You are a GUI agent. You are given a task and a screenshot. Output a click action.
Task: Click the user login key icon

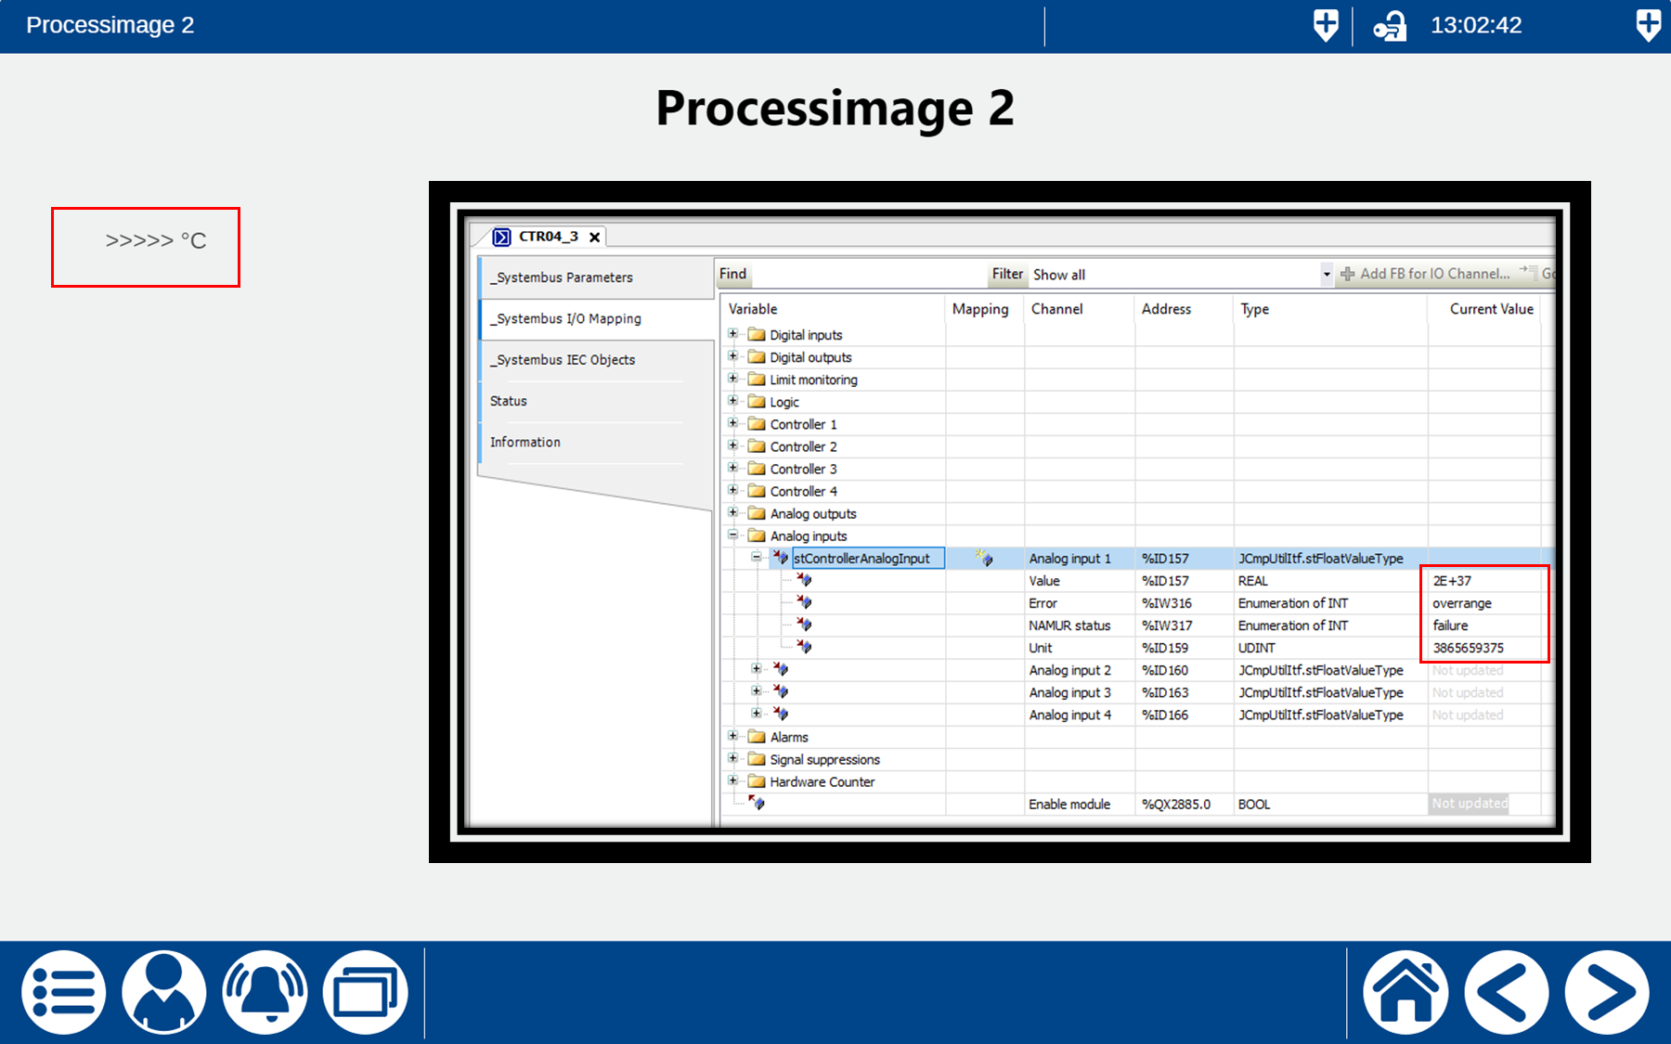[x=1390, y=26]
